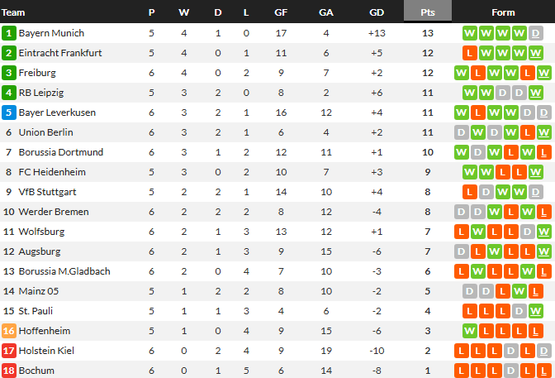555x378 pixels.
Task: Click RB Leipzig's points value 11
Action: click(428, 93)
